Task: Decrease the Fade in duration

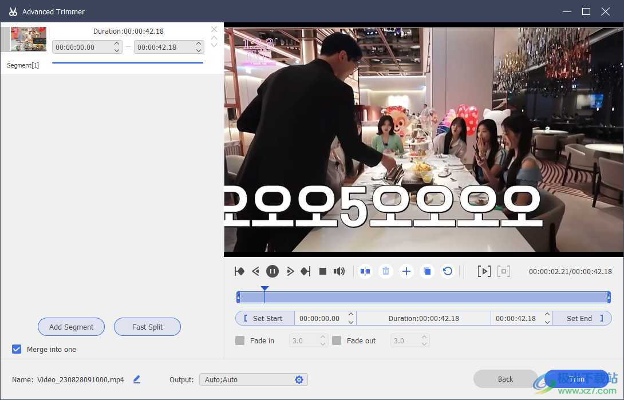Action: pos(323,344)
